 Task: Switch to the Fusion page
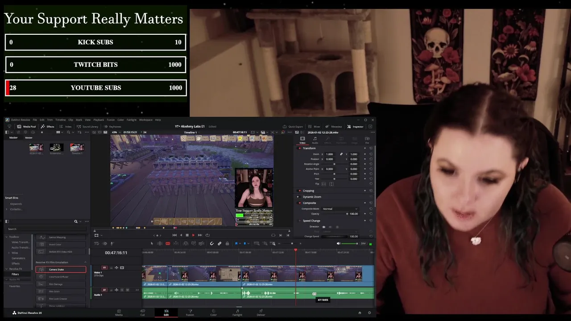tap(190, 312)
